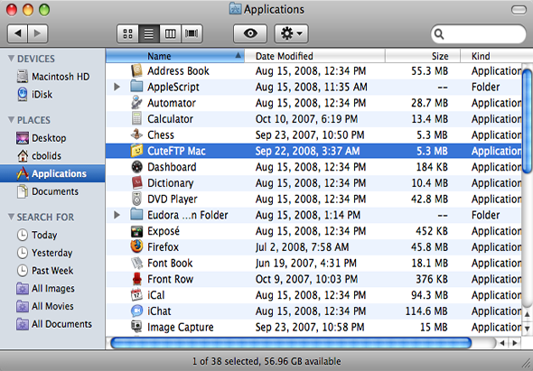The width and height of the screenshot is (533, 371).
Task: Open the cbolids home folder
Action: pos(52,155)
